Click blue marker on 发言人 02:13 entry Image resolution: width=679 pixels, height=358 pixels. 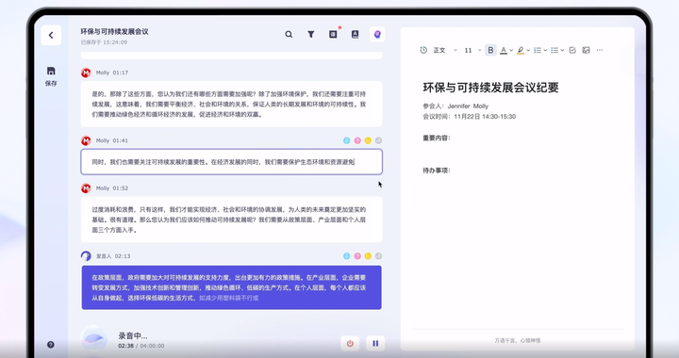tap(346, 256)
